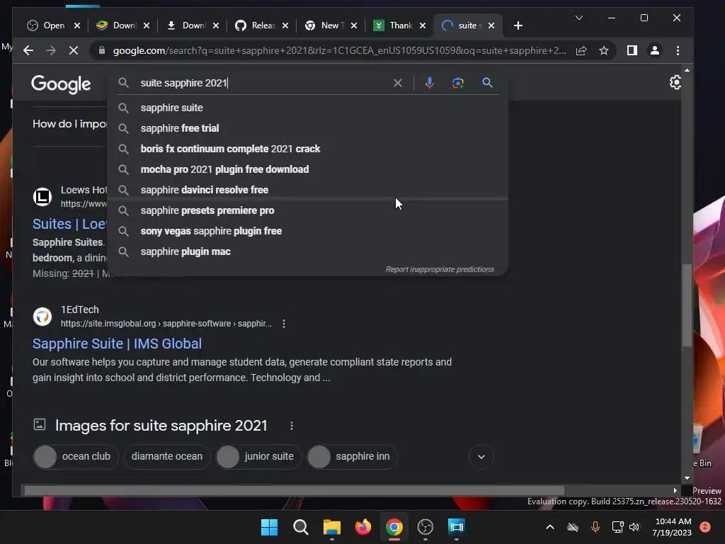Click the blue search magnifier button
725x544 pixels.
click(x=487, y=83)
